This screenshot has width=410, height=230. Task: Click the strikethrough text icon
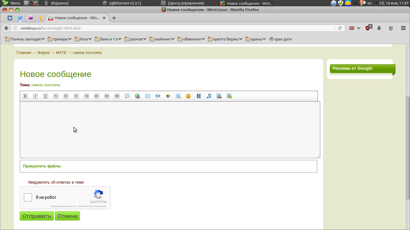click(56, 96)
